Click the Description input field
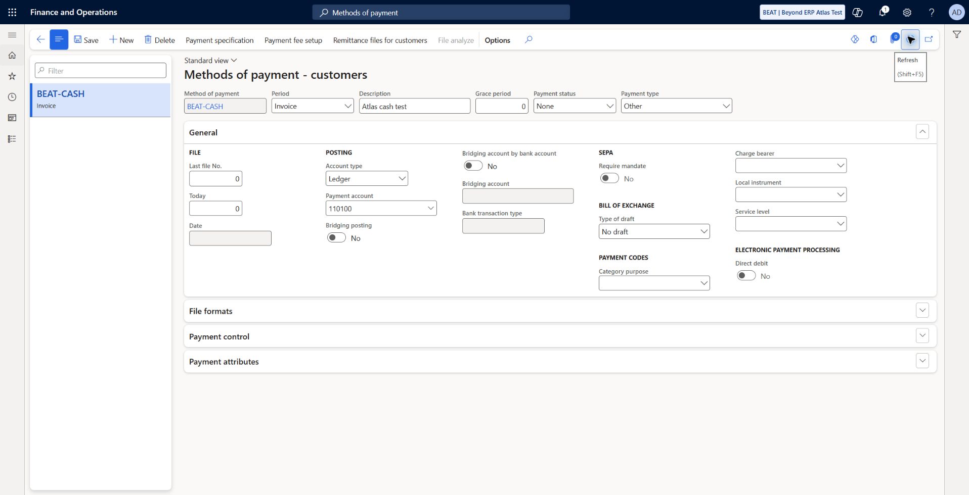 coord(415,106)
